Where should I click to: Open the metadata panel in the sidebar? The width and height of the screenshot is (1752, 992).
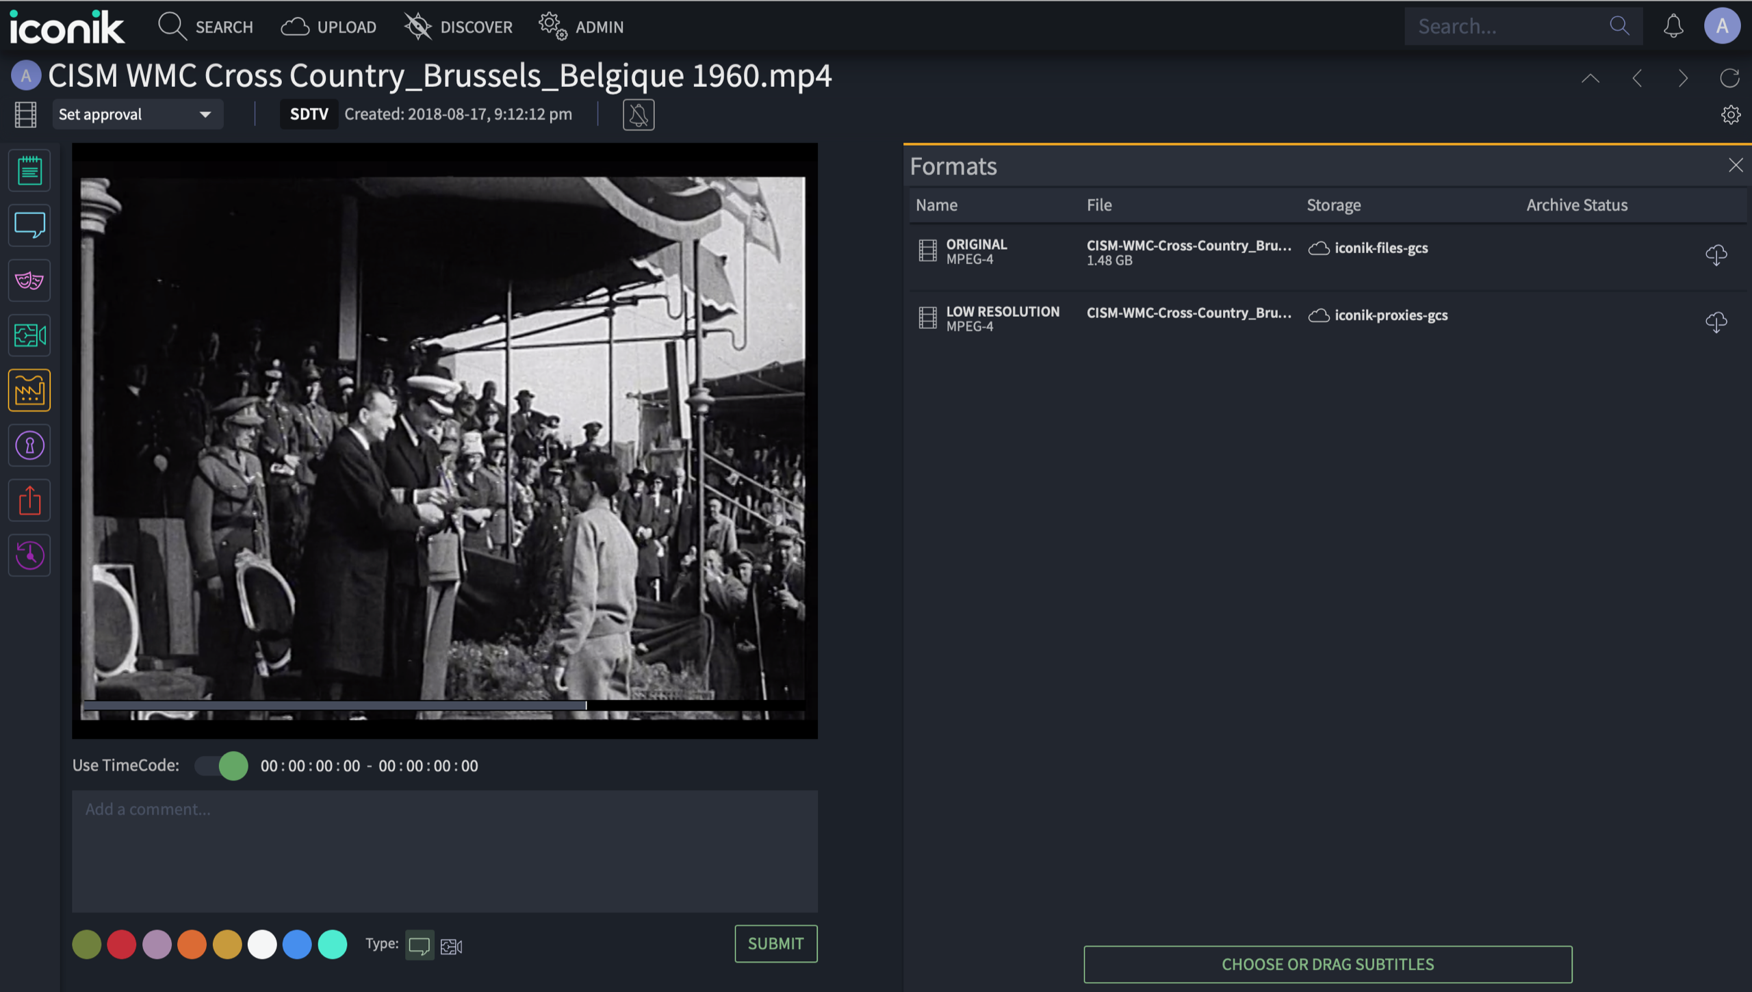(29, 170)
